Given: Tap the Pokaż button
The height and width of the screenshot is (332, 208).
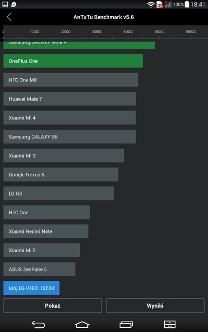Looking at the screenshot, I should pos(53,306).
